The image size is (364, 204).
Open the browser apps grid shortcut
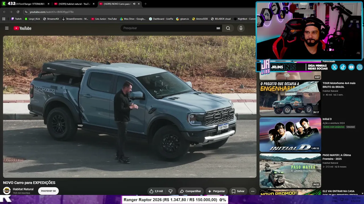[4, 19]
